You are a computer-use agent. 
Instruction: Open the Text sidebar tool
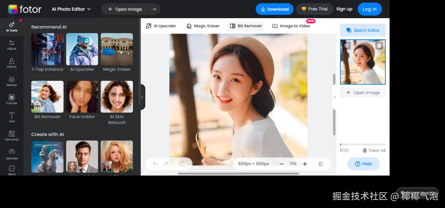tap(11, 117)
